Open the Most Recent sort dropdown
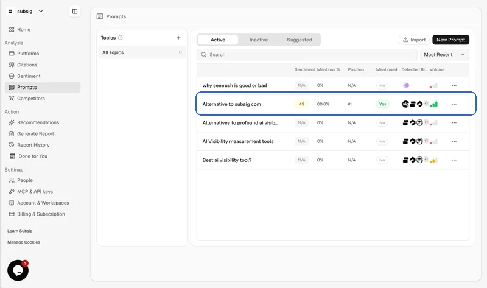This screenshot has width=487, height=288. coord(444,55)
